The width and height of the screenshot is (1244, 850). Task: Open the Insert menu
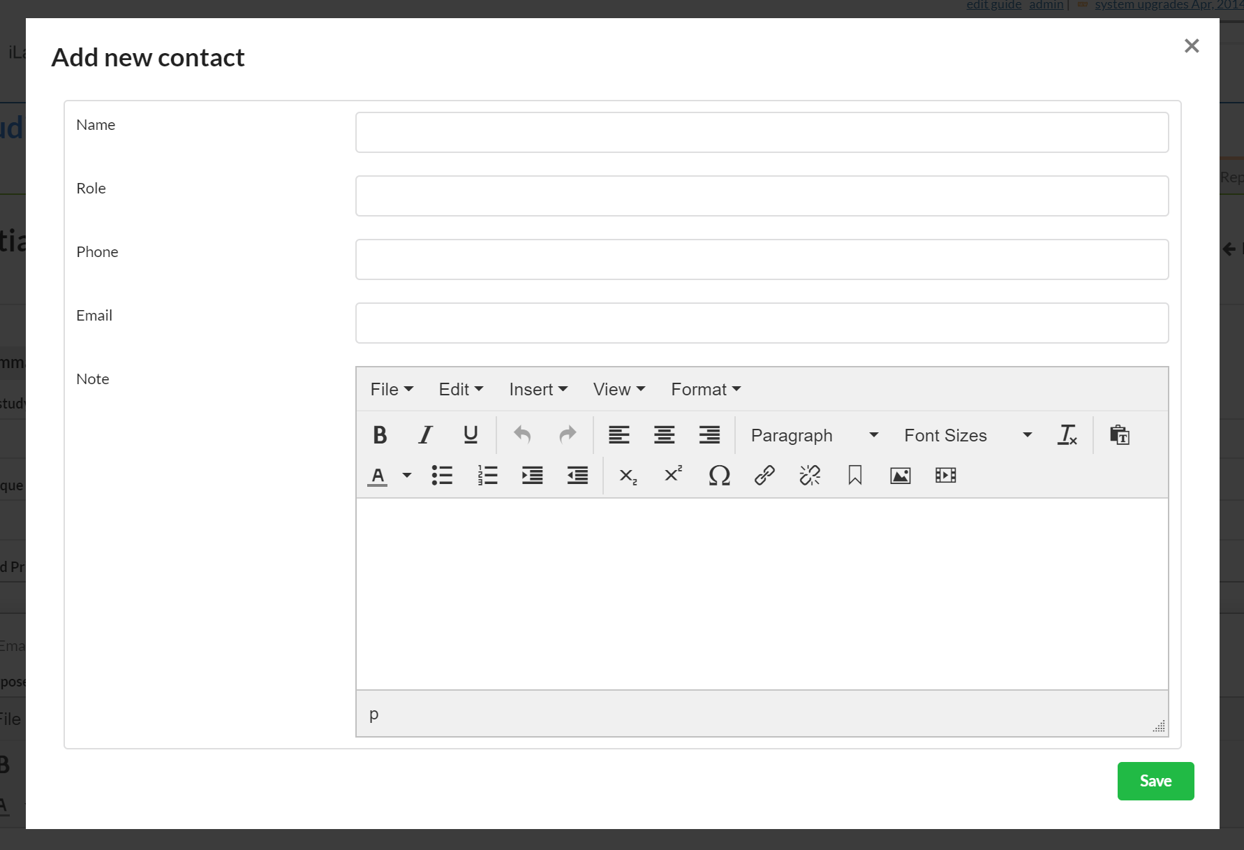pyautogui.click(x=538, y=389)
